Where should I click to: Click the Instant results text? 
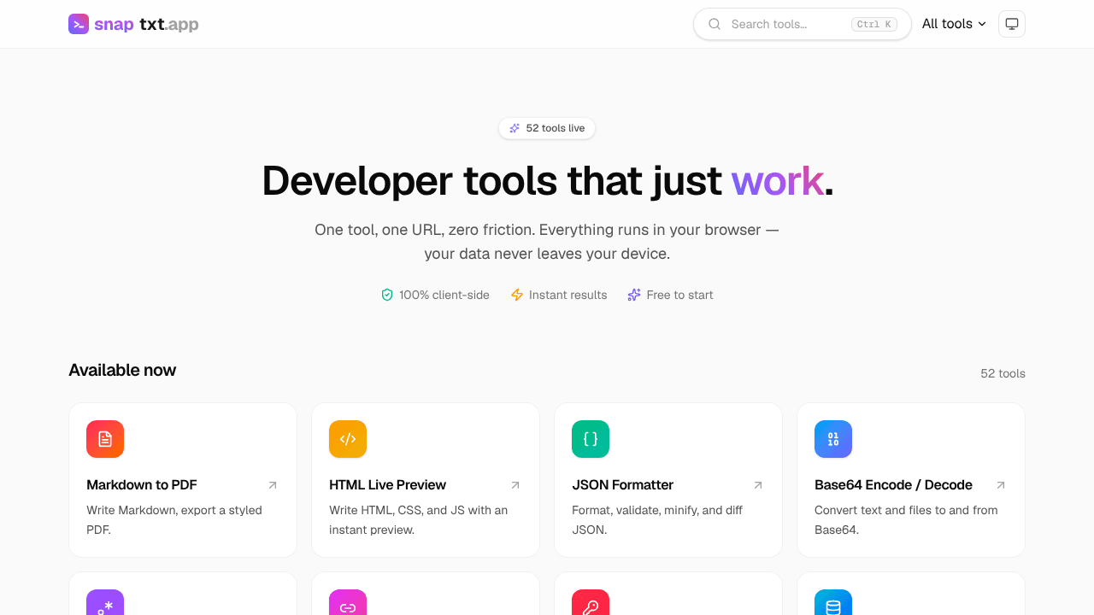click(568, 295)
